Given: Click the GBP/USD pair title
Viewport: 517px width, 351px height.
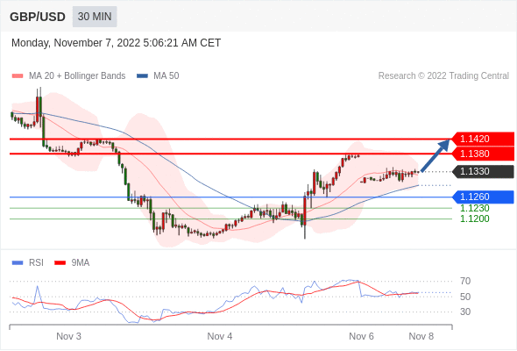Looking at the screenshot, I should point(38,17).
